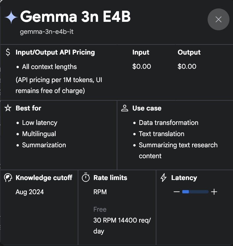Screen dimensions: 233x246
Task: Click the Knowledge cutoff head icon
Action: pos(8,178)
